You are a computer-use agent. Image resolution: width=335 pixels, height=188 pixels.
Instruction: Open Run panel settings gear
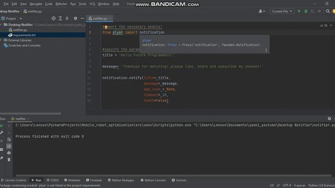click(x=329, y=119)
